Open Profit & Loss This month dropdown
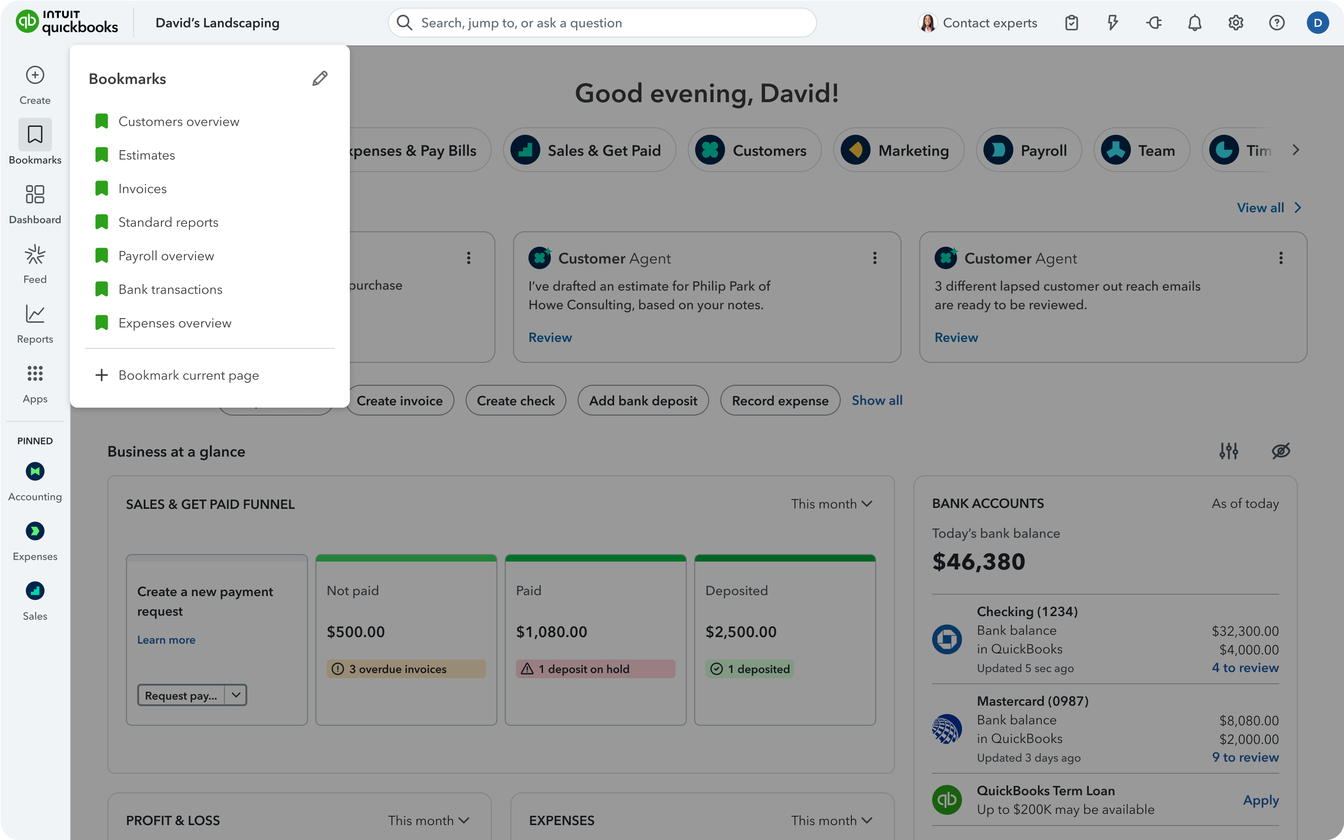Image resolution: width=1344 pixels, height=840 pixels. click(428, 820)
